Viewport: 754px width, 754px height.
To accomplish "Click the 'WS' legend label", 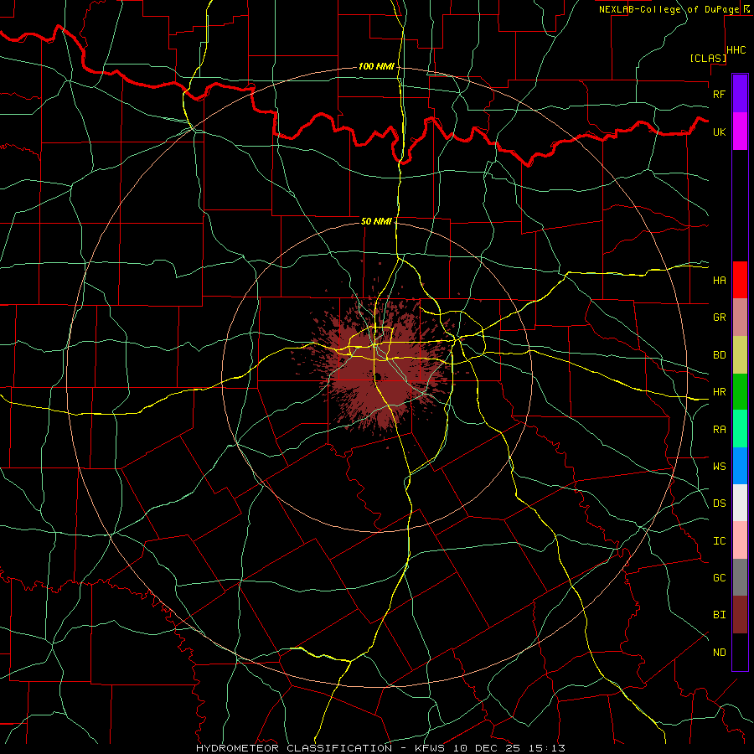I will [719, 466].
